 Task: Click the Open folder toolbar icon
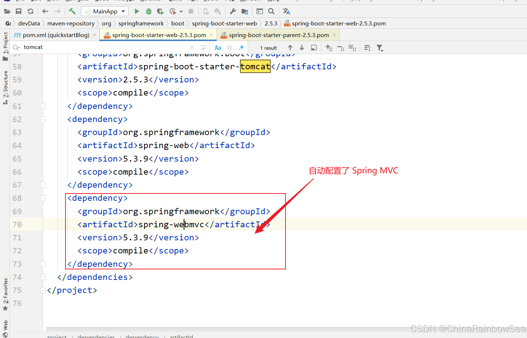pyautogui.click(x=7, y=11)
